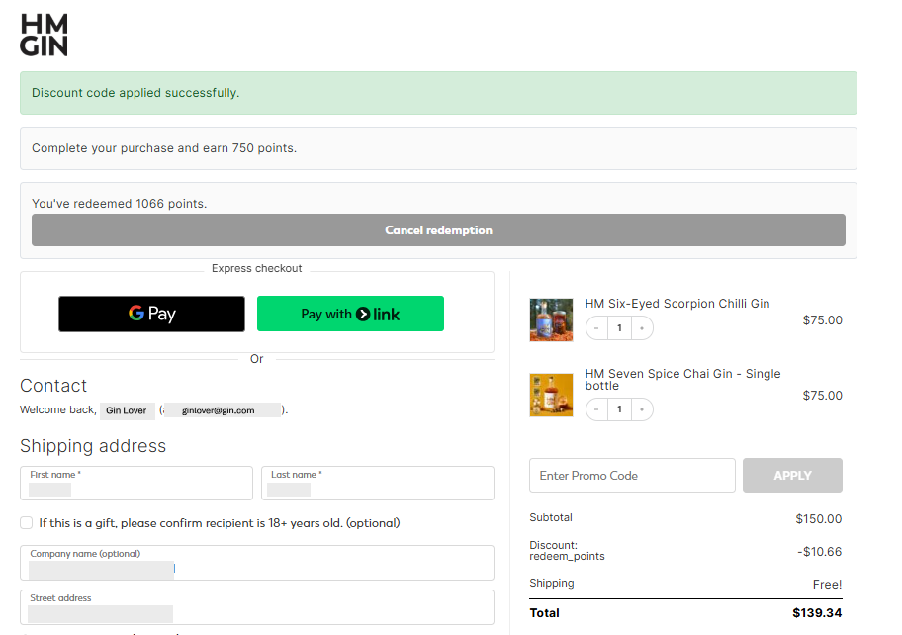Choose Pay with link express checkout

350,314
